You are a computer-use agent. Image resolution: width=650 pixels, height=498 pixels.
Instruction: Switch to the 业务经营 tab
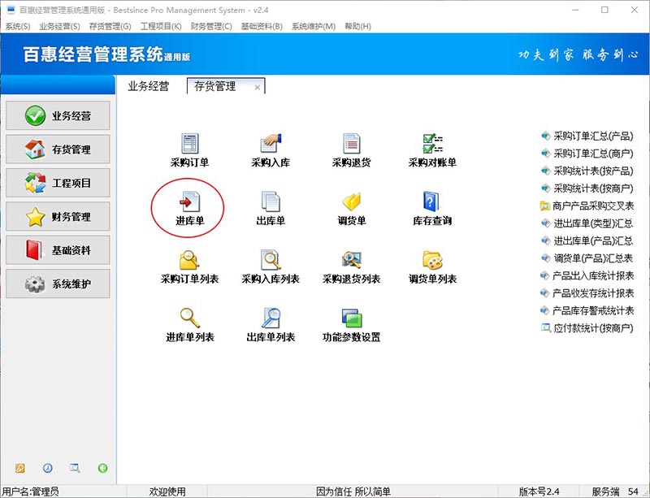pos(149,86)
